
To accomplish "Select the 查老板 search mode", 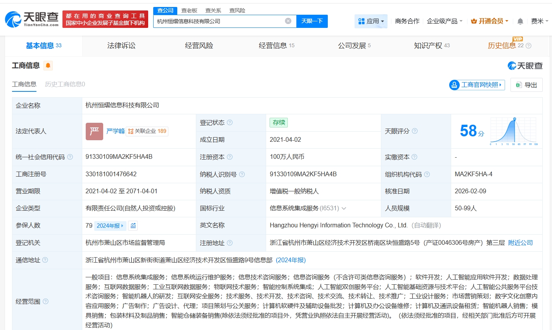I will tap(189, 10).
